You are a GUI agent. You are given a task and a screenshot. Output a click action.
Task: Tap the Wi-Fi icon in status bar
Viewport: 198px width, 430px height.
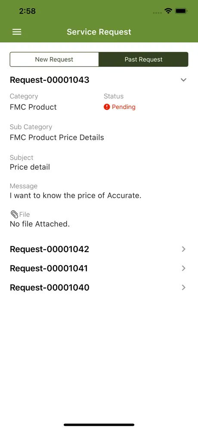(x=168, y=11)
